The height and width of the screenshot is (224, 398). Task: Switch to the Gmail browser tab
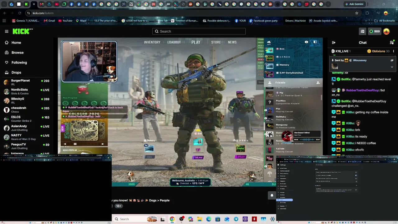click(x=42, y=4)
